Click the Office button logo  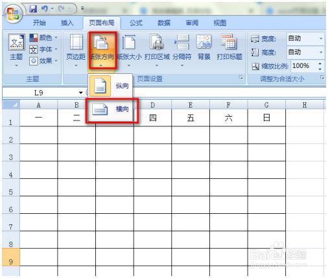coord(12,14)
